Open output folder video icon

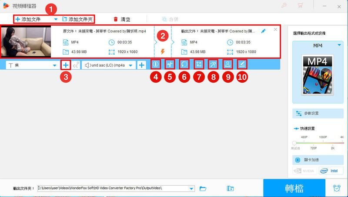(231, 188)
